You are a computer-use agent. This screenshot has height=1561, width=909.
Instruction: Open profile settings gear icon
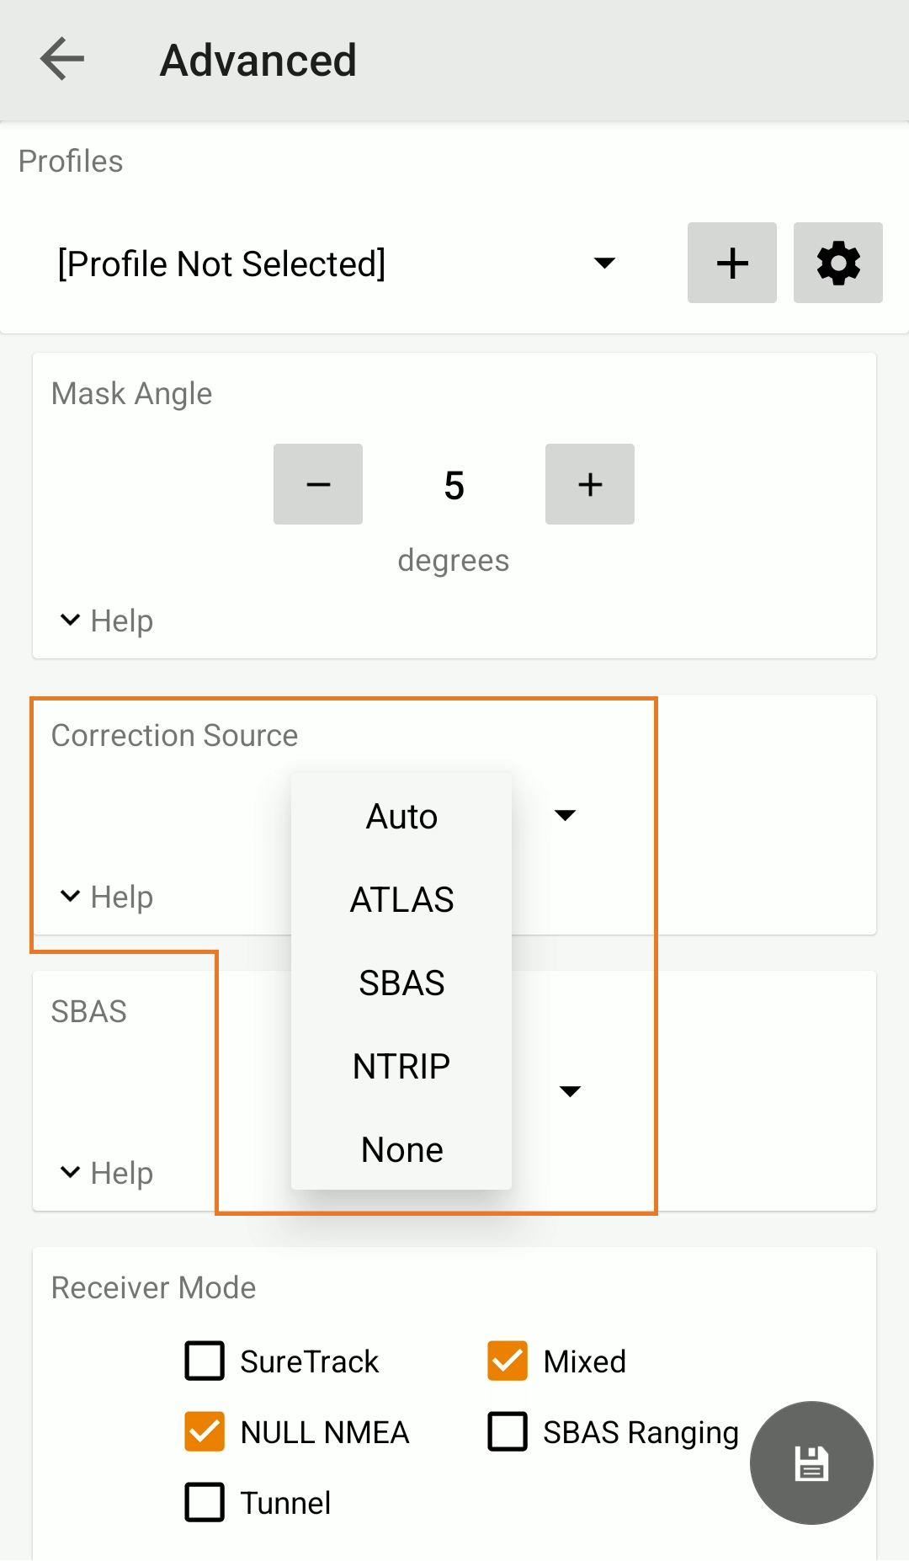tap(837, 263)
